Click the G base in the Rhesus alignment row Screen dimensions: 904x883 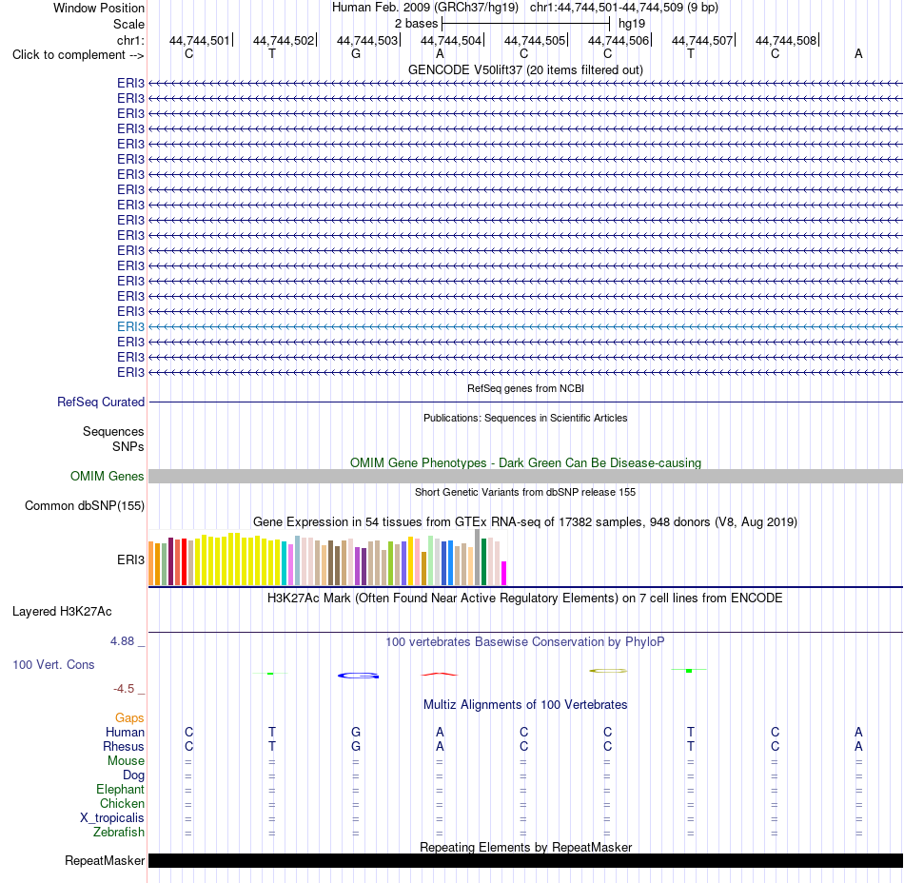coord(356,746)
